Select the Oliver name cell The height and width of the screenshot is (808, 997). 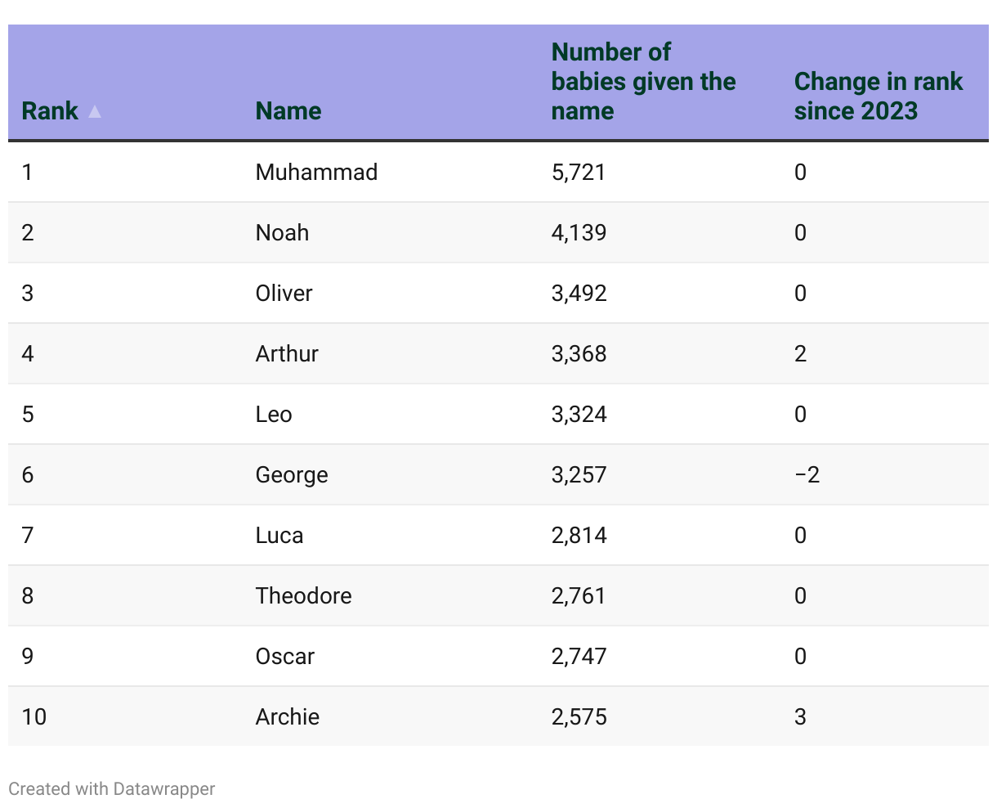[284, 294]
